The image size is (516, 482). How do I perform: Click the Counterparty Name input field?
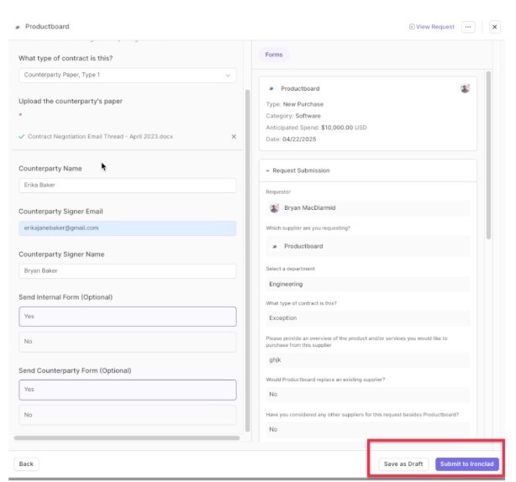tap(128, 185)
